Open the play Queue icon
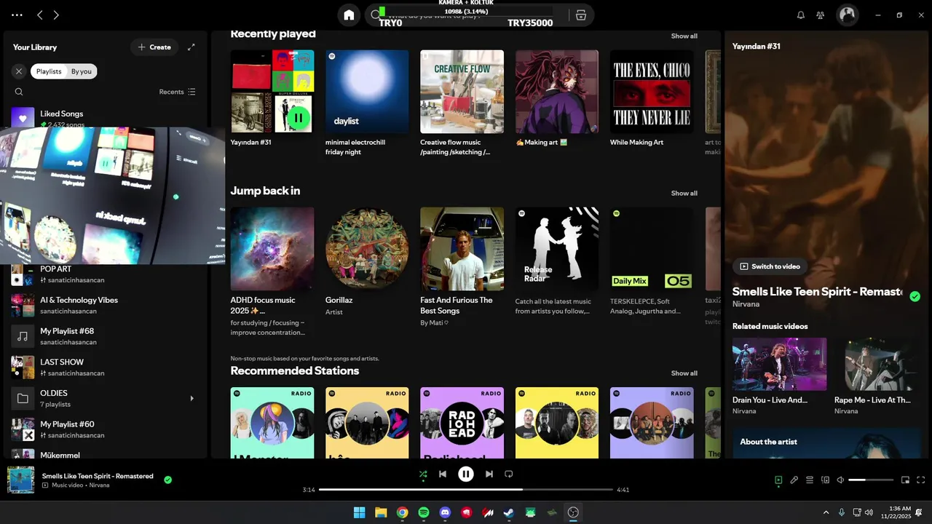 tap(810, 480)
